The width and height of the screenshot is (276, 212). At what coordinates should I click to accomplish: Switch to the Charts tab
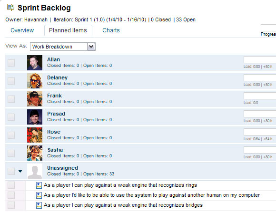pos(111,30)
